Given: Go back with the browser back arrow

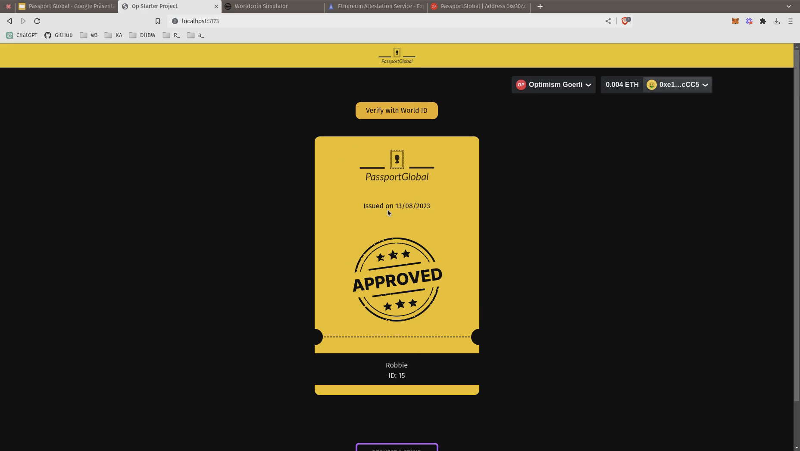Looking at the screenshot, I should tap(9, 21).
